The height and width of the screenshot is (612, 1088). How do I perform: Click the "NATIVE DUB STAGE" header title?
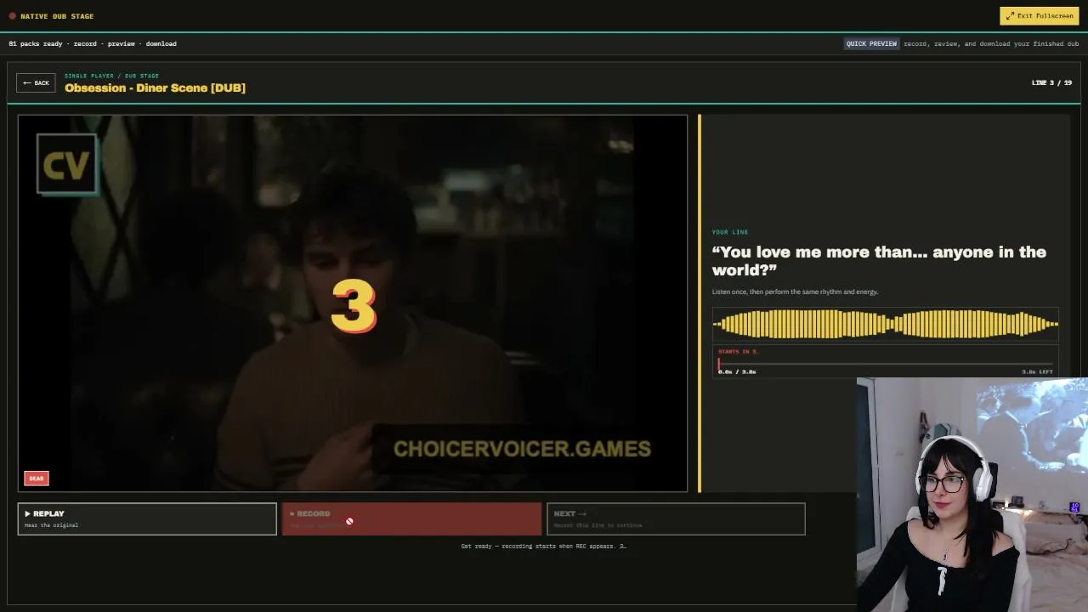(57, 16)
